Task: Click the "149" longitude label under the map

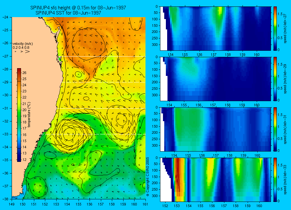Action: coord(12,204)
